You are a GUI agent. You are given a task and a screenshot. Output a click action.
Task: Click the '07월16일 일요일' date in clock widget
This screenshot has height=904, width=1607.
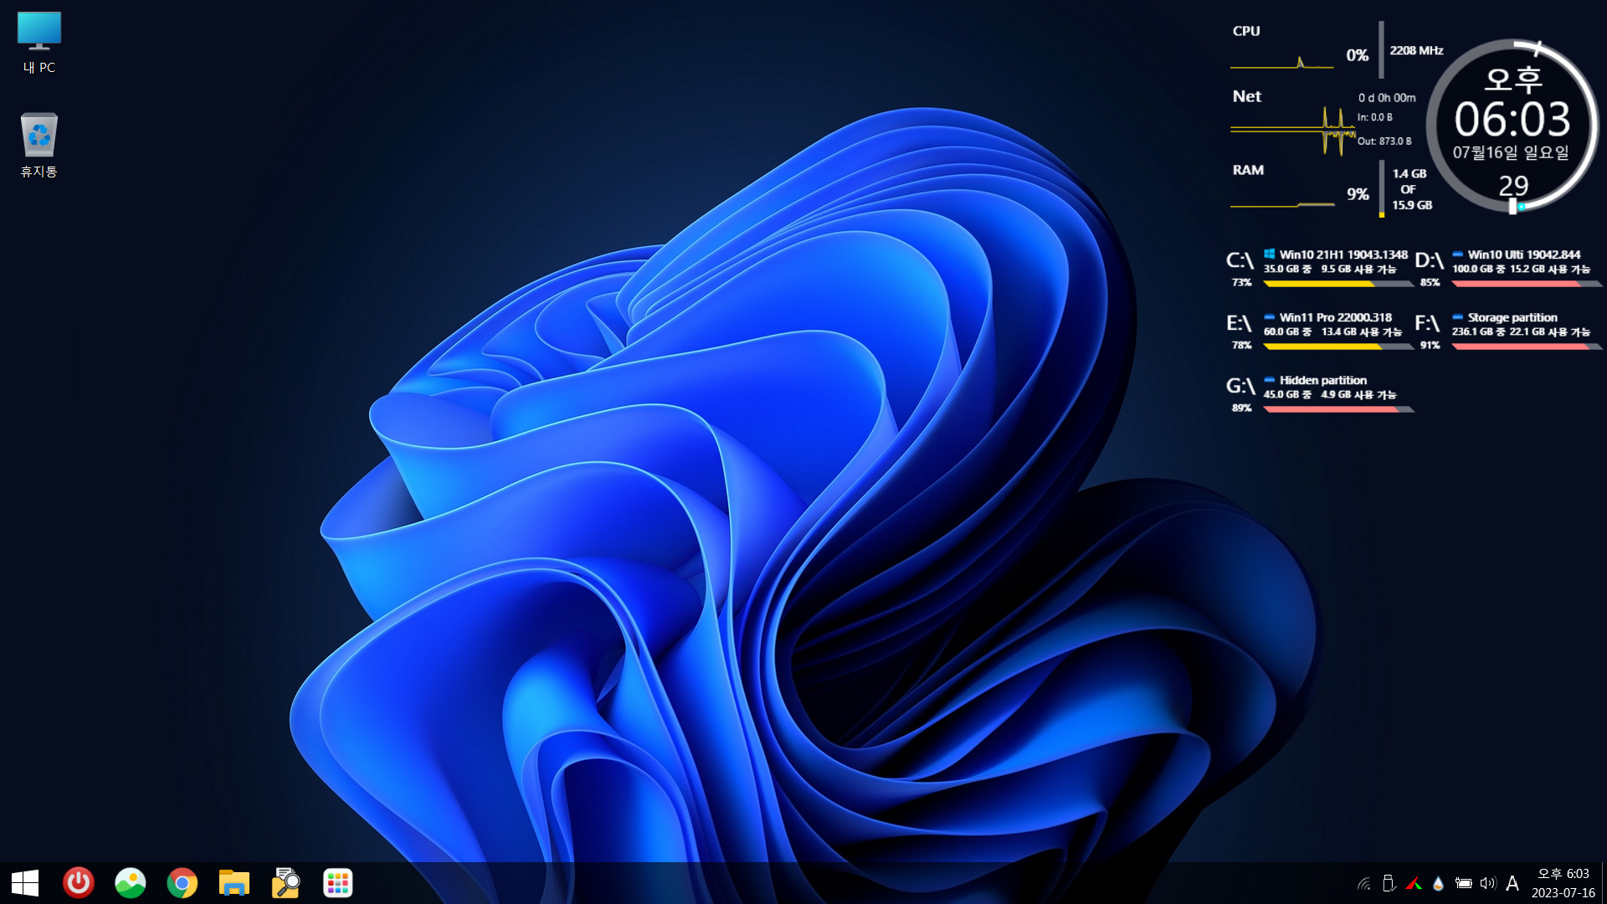1511,152
